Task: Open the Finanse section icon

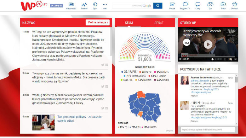Action: 84,6
